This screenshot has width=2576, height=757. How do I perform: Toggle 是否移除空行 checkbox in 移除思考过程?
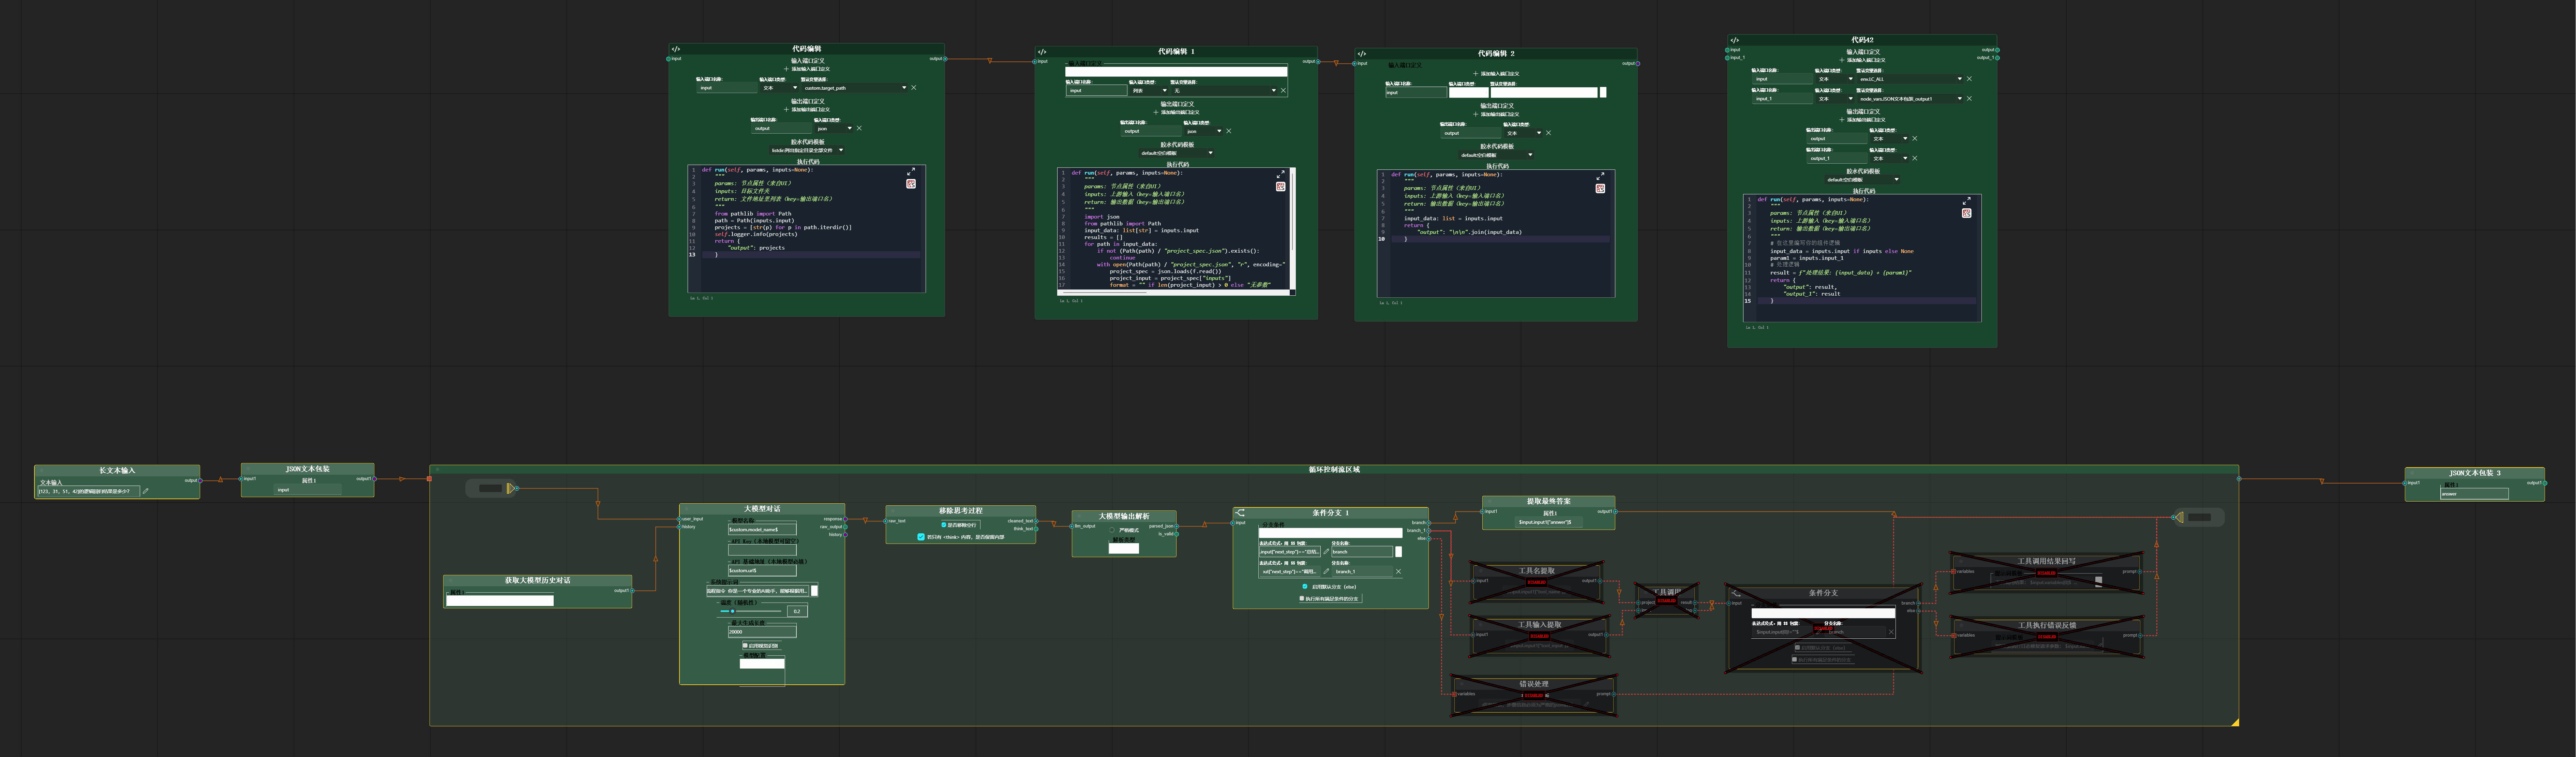pos(944,525)
